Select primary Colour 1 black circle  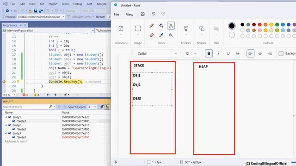[232, 26]
